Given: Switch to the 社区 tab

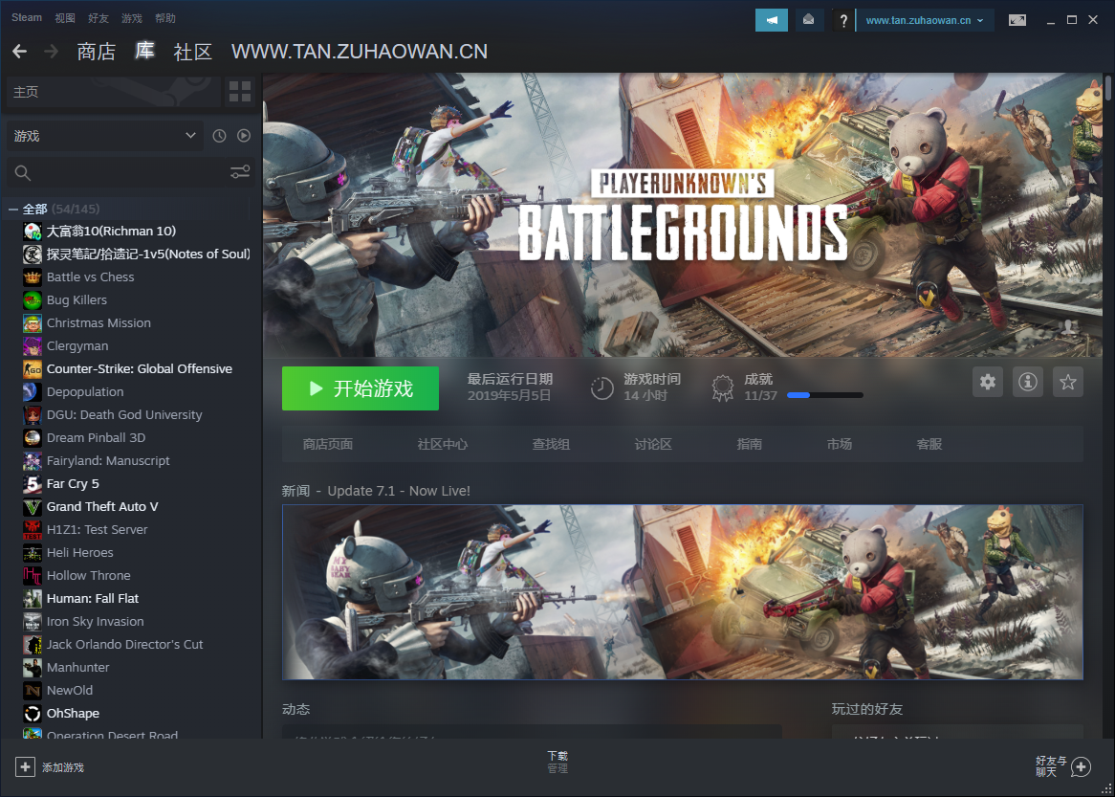Looking at the screenshot, I should click(x=193, y=52).
